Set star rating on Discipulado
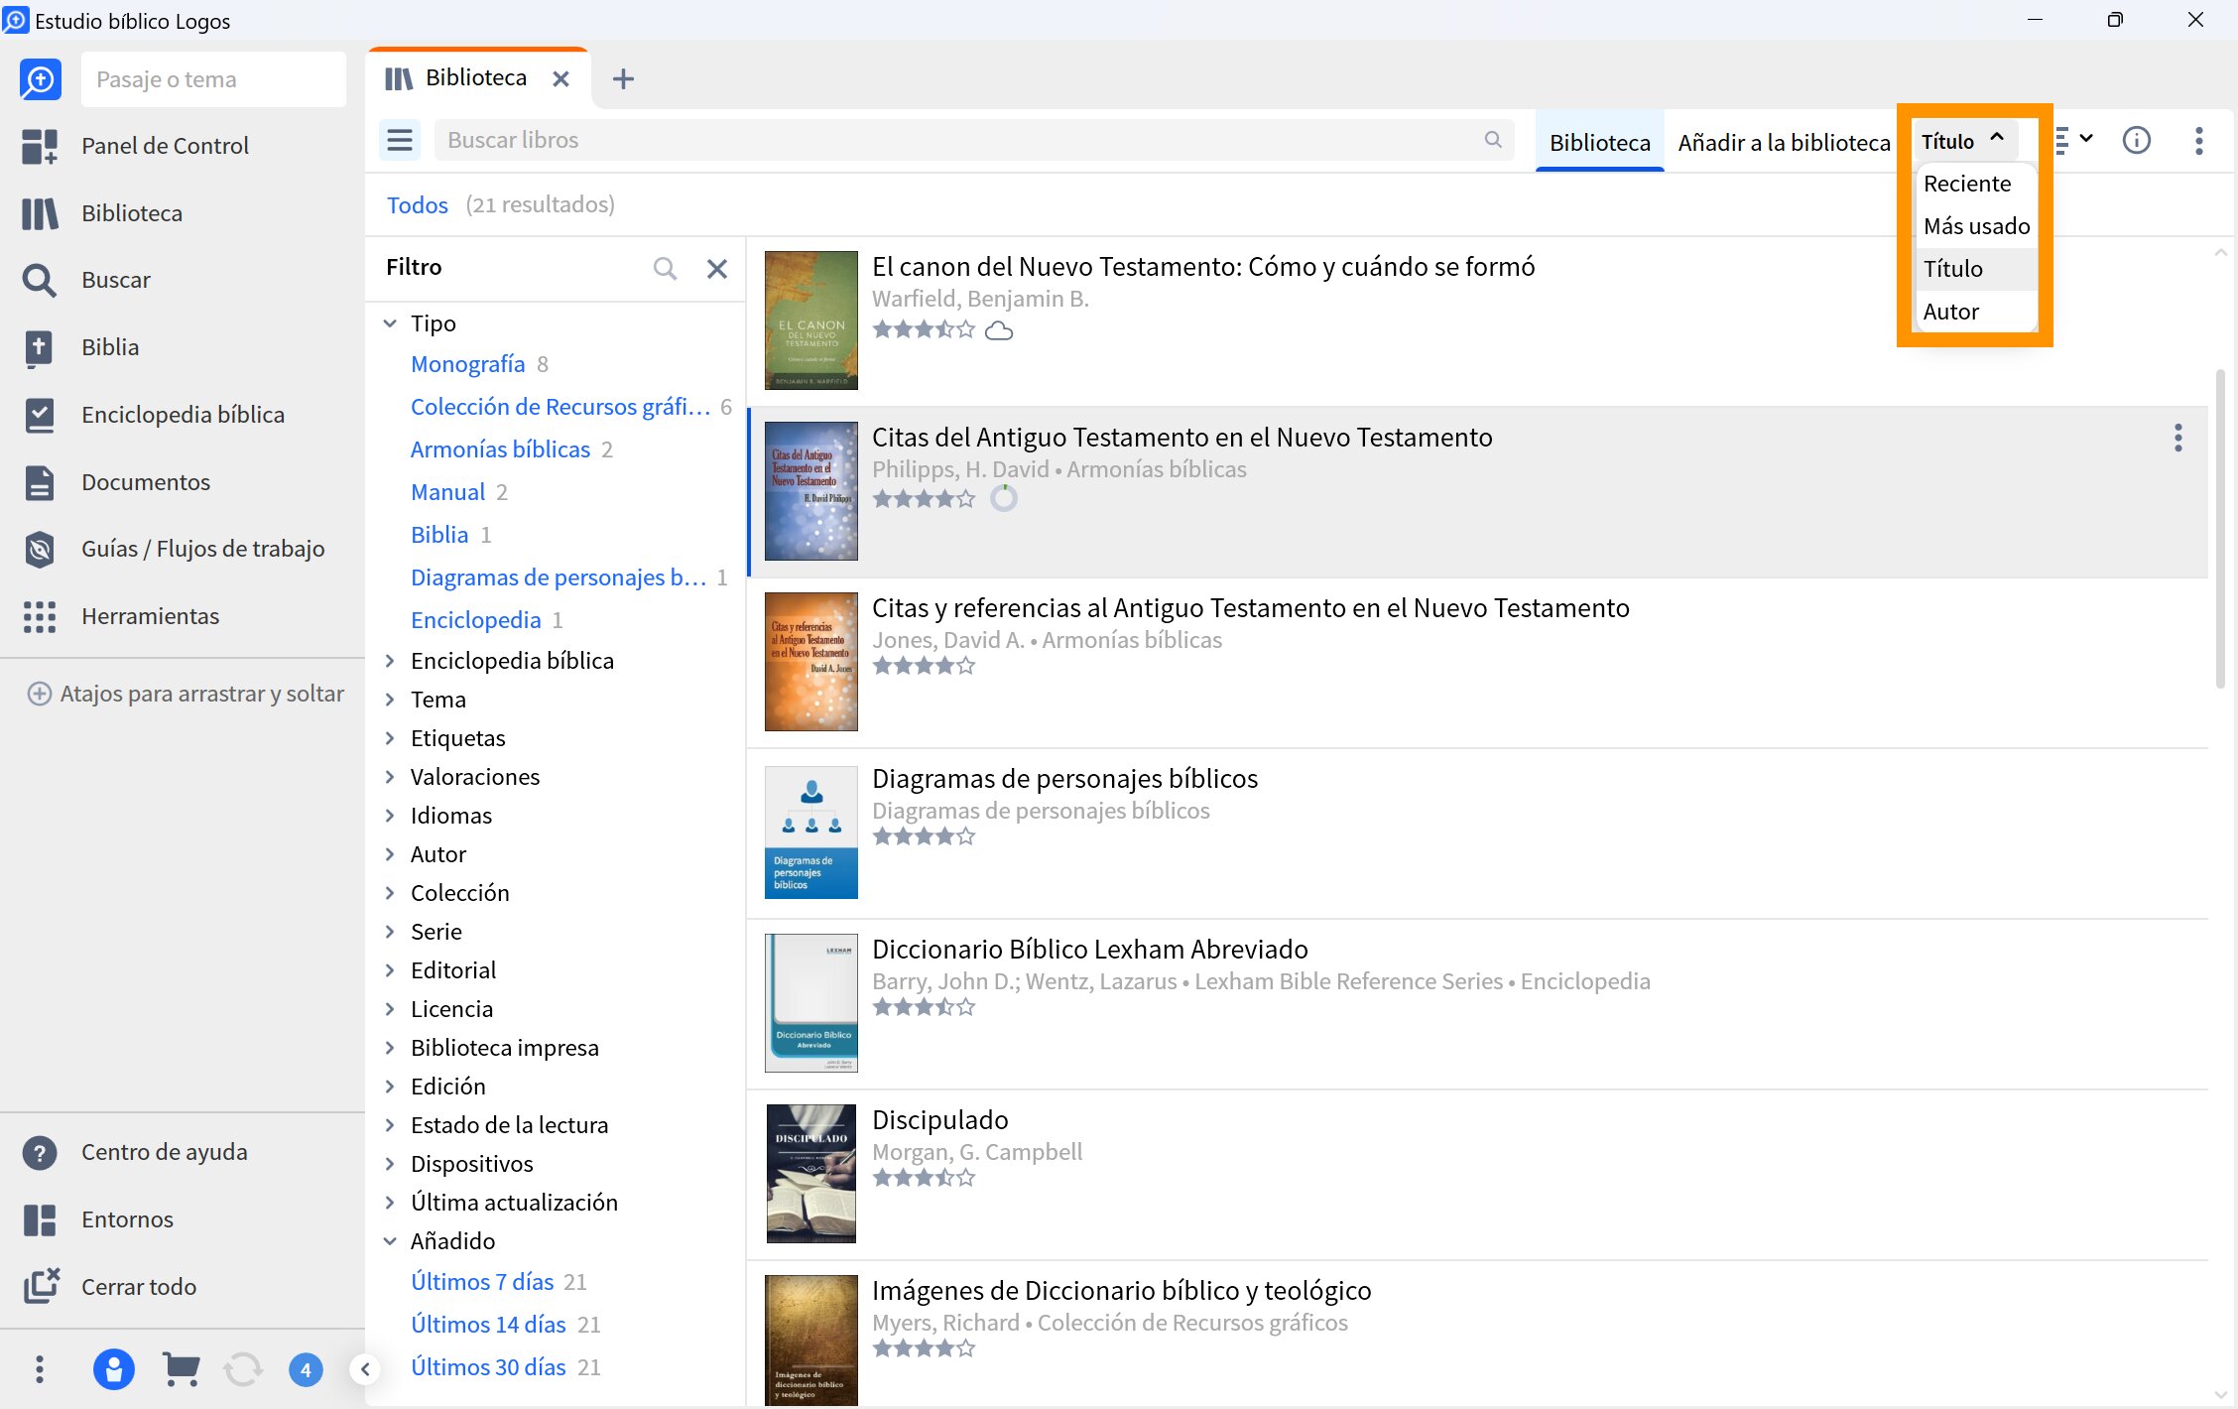This screenshot has width=2238, height=1409. (924, 1178)
